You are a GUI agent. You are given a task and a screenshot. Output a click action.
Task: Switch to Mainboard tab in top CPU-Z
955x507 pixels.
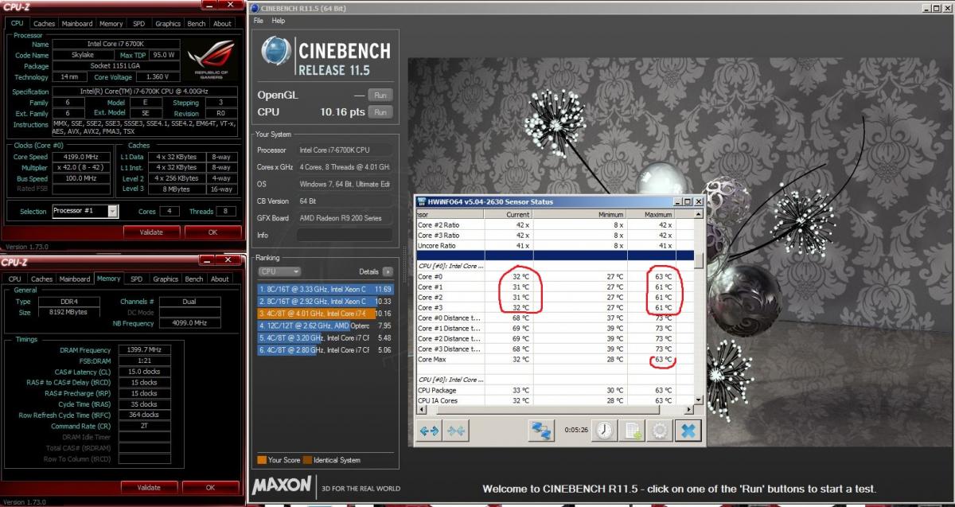point(77,24)
